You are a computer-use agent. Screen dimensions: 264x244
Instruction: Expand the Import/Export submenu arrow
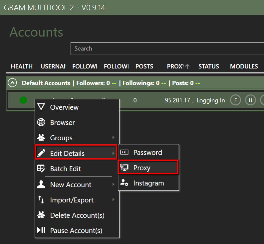tap(114, 199)
